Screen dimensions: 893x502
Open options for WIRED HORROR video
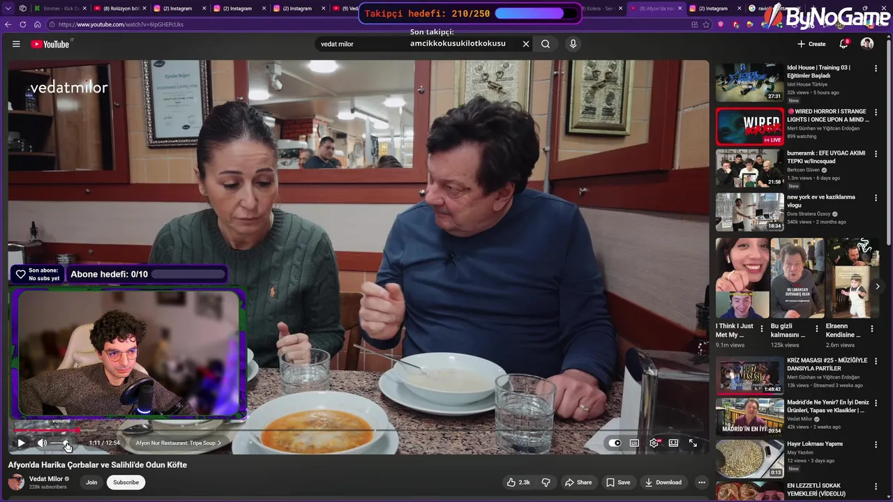(876, 112)
